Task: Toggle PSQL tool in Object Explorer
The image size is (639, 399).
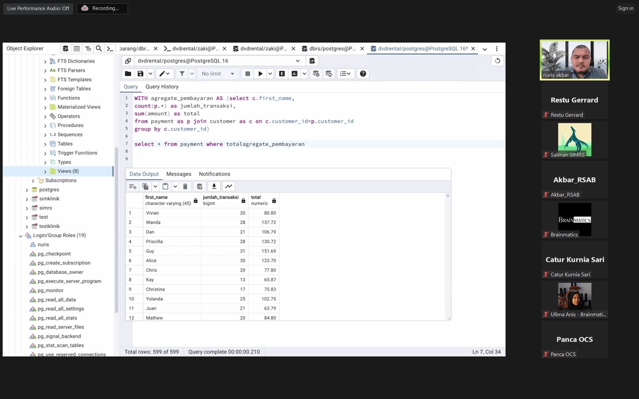Action: pyautogui.click(x=110, y=49)
